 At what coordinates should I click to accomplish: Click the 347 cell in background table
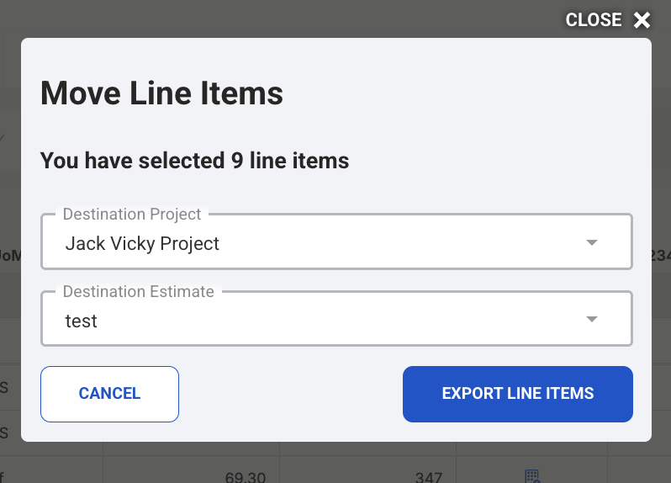429,477
